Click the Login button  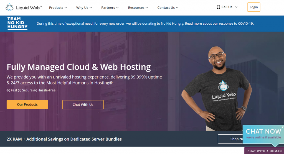click(x=253, y=7)
